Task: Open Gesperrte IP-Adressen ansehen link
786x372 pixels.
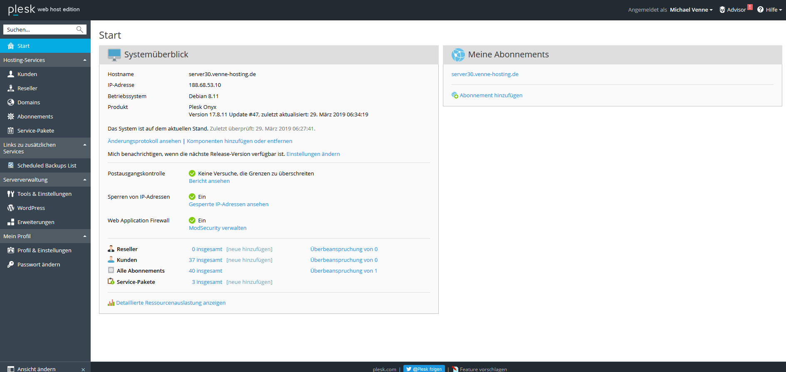Action: pos(229,204)
